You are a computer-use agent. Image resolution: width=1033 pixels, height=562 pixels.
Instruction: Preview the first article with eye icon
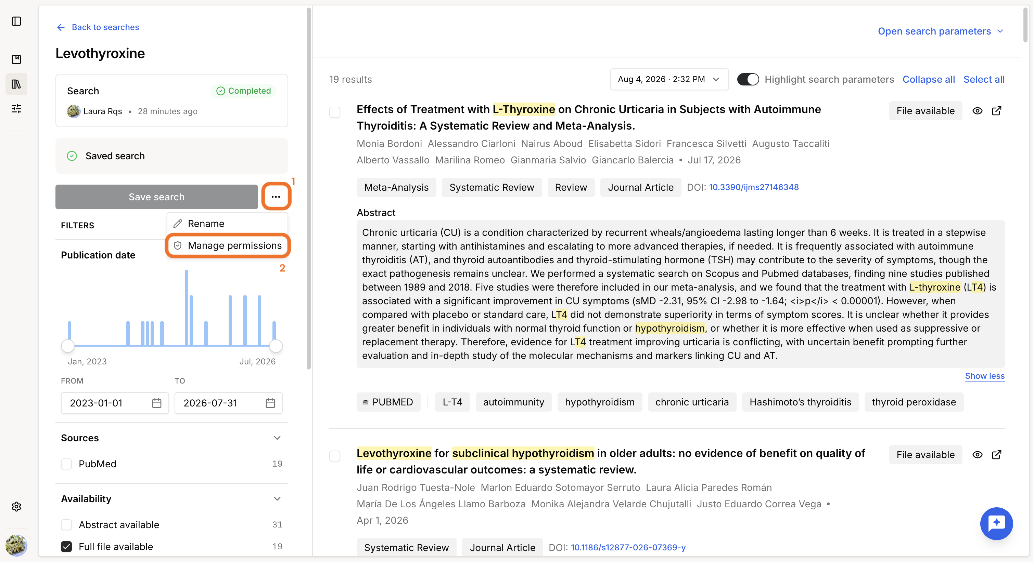pyautogui.click(x=977, y=111)
